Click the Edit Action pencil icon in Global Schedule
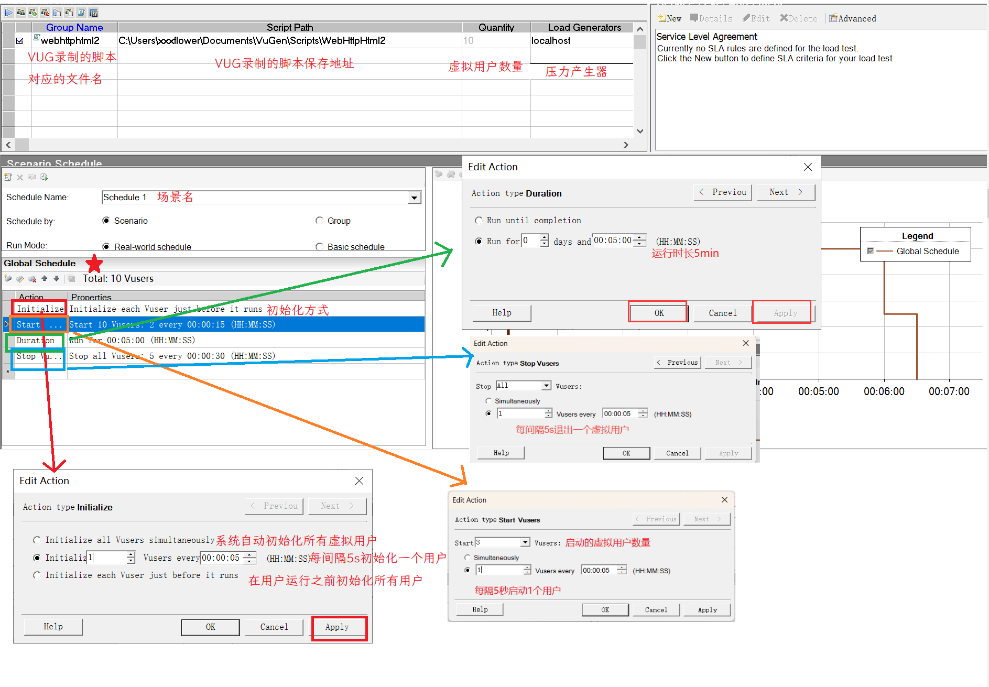Image resolution: width=989 pixels, height=687 pixels. pyautogui.click(x=20, y=278)
